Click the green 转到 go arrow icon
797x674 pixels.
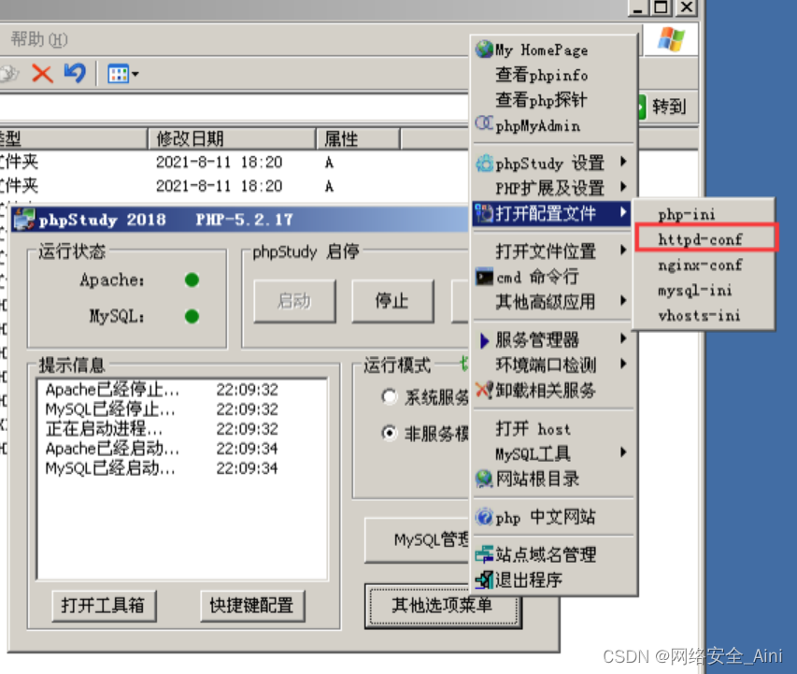(x=642, y=107)
